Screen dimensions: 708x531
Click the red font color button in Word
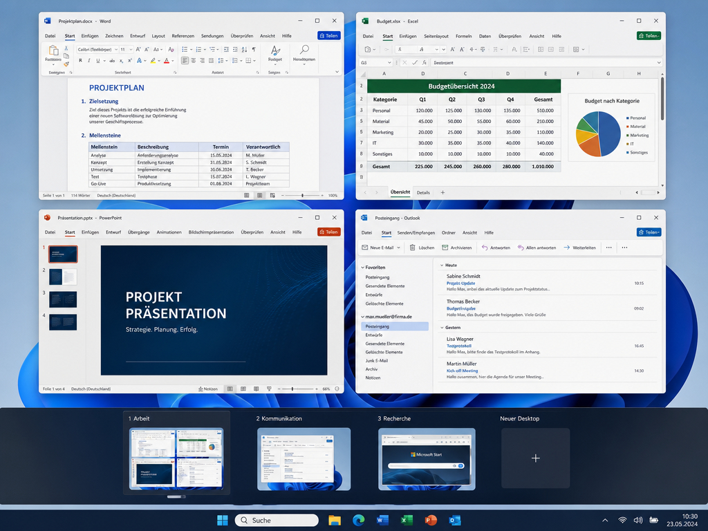167,61
